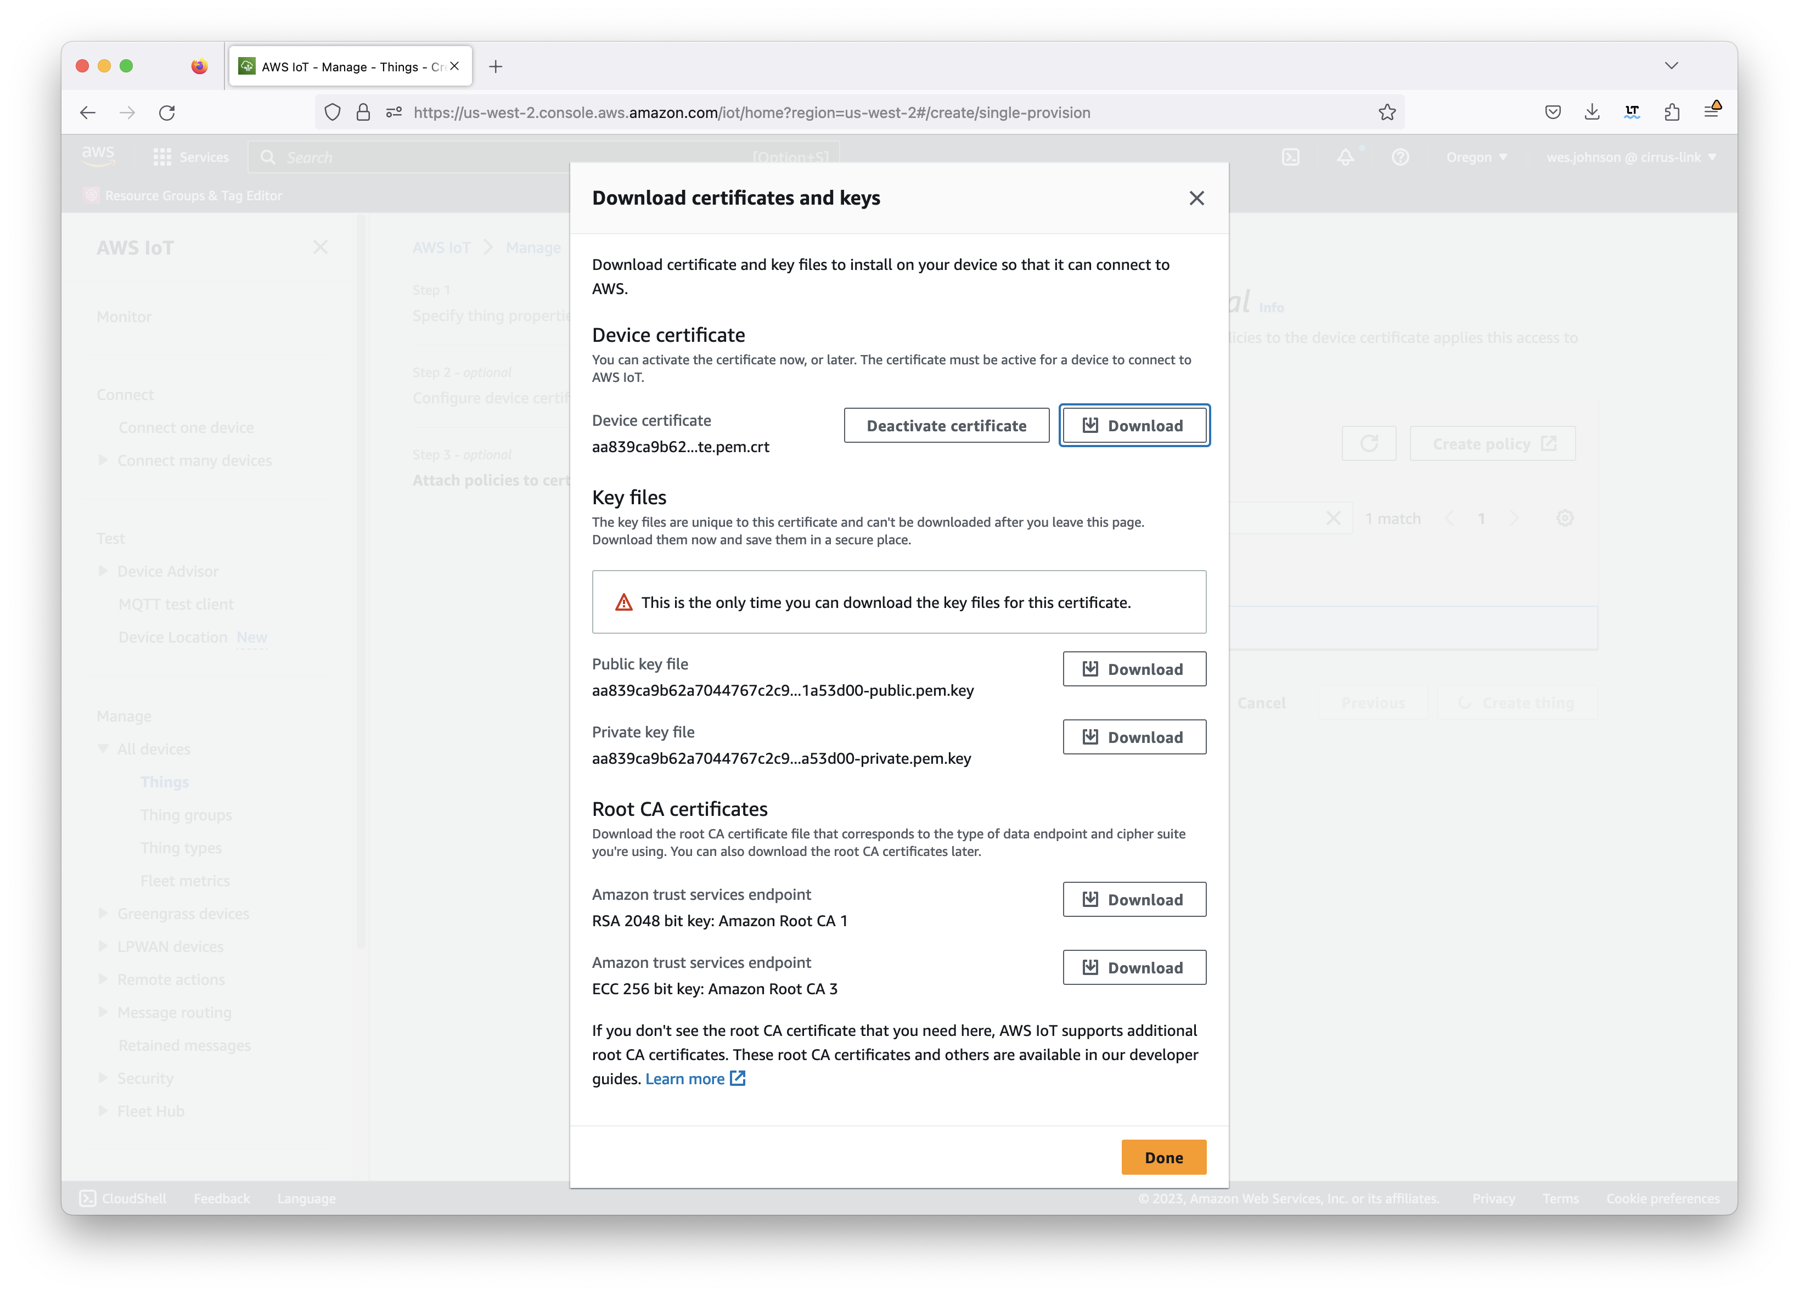This screenshot has height=1296, width=1799.
Task: Click the refresh policies icon button
Action: (1369, 443)
